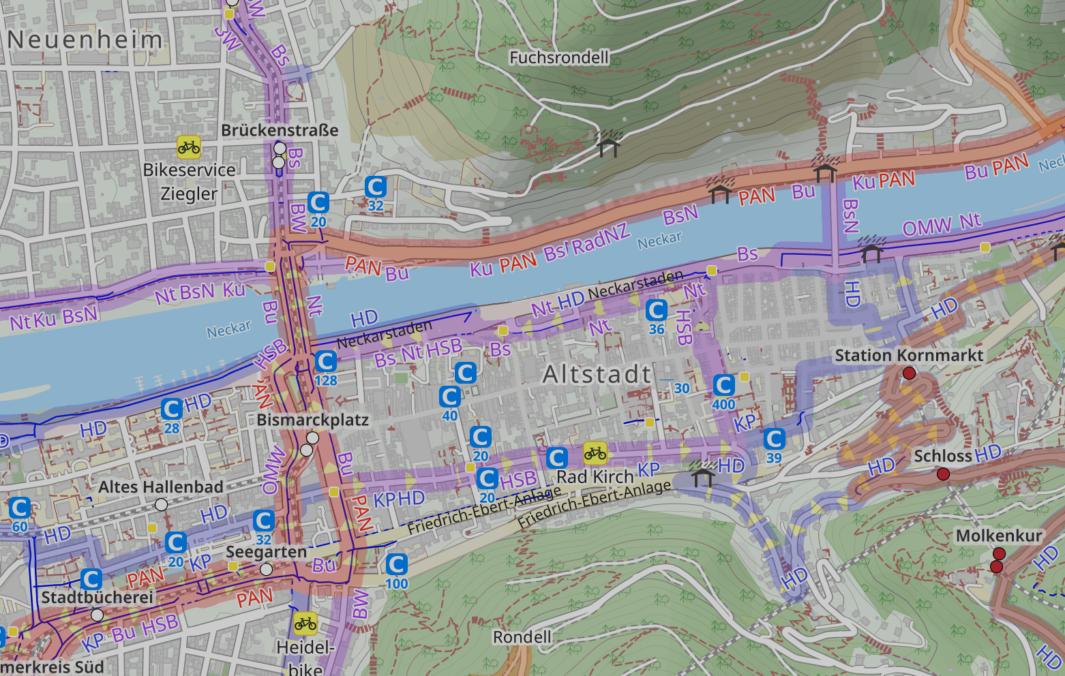Screen dimensions: 1065x676
Task: Click the Seegarten stop circle marker
Action: (266, 569)
